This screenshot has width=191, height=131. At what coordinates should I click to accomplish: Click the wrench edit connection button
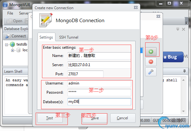pos(151,72)
